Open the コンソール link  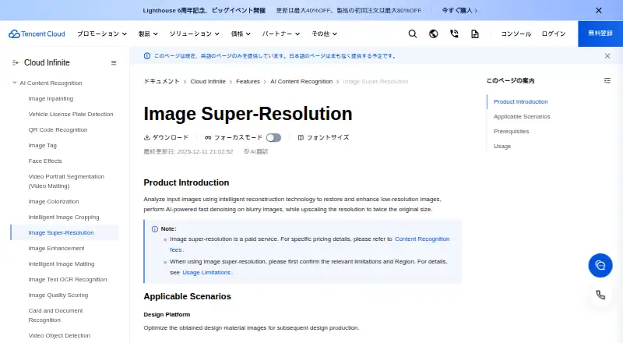[x=516, y=34]
